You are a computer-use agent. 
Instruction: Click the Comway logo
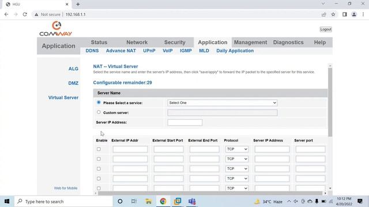pos(56,29)
